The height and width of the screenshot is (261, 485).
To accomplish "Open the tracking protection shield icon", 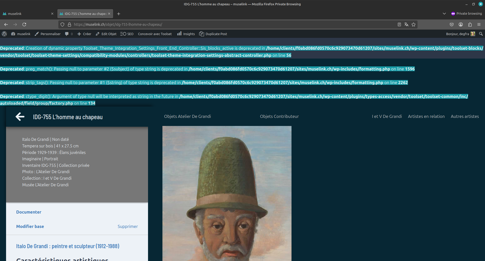I will tap(62, 24).
